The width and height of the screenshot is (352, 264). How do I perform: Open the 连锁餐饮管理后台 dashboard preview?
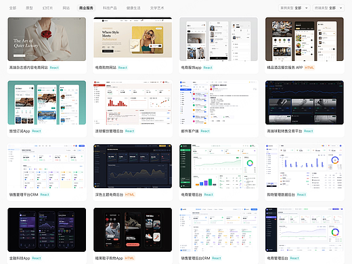coord(133,102)
